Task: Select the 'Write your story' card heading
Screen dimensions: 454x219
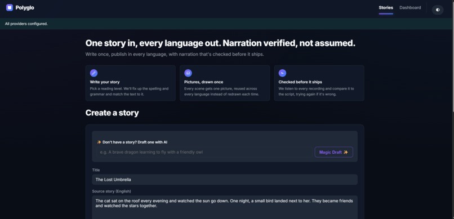Action: [x=105, y=82]
